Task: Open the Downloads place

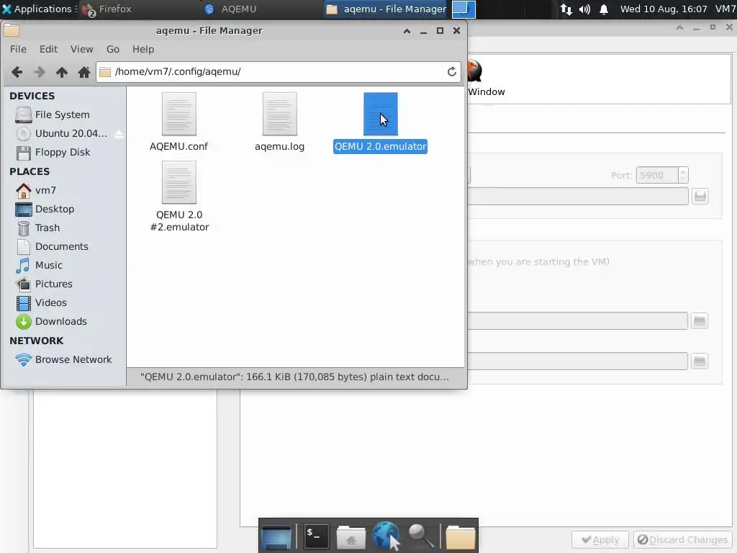Action: click(x=61, y=322)
